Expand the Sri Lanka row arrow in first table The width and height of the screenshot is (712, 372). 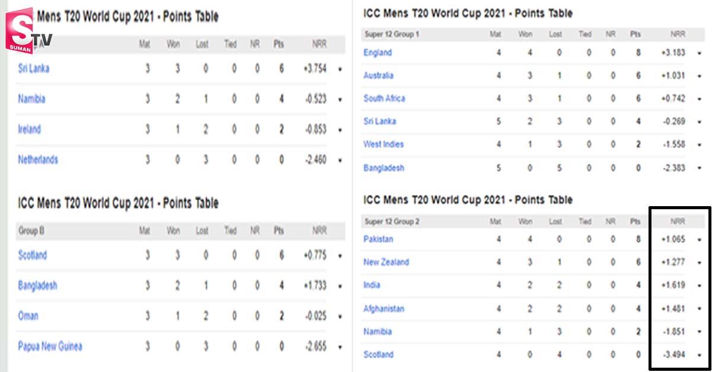pos(340,69)
